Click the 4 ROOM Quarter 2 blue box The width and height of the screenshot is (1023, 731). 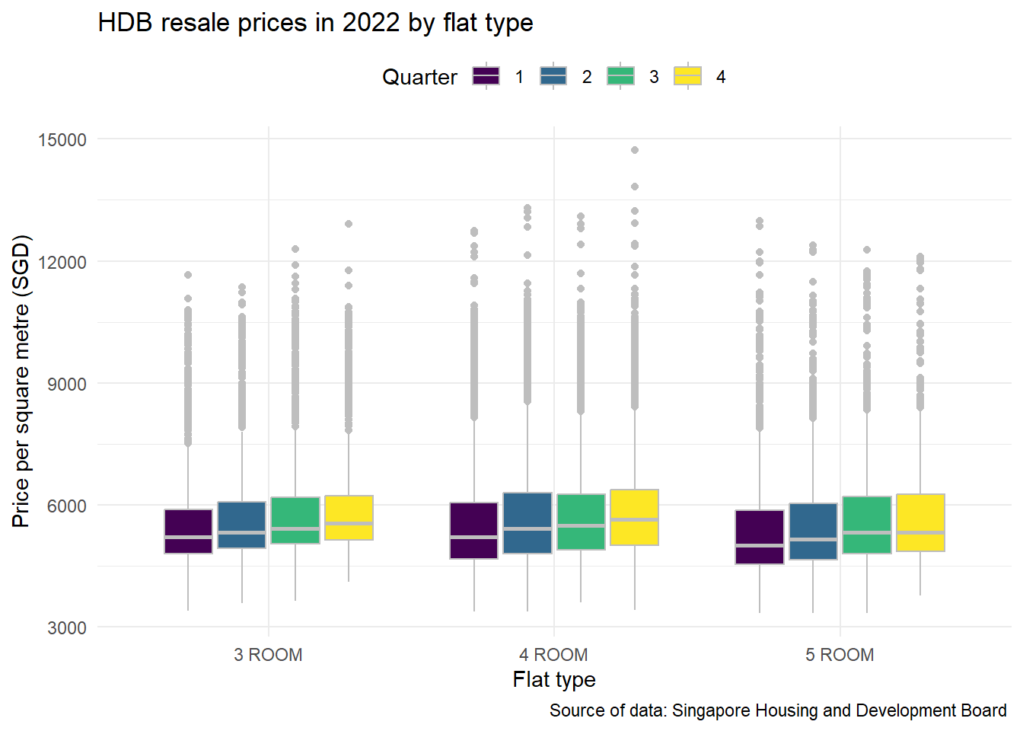(527, 522)
